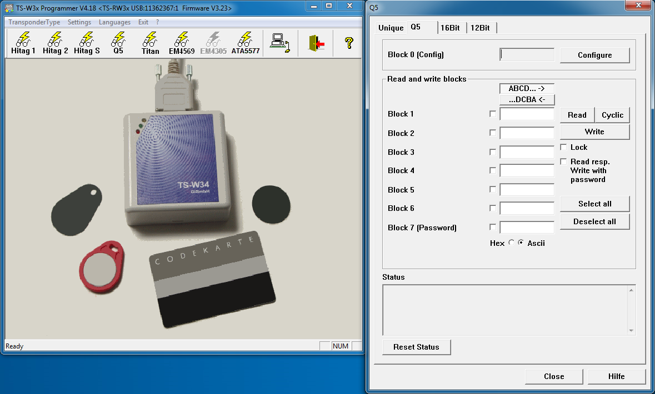The image size is (655, 394).
Task: Enable Read resp. Write with password
Action: tap(564, 162)
